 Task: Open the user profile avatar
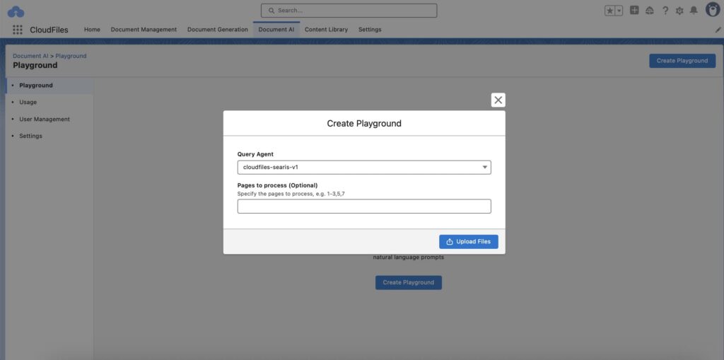coord(713,10)
